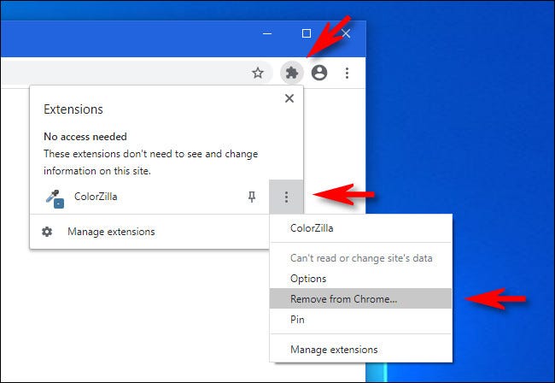Select Options in the context menu
This screenshot has height=383, width=555.
(360, 279)
